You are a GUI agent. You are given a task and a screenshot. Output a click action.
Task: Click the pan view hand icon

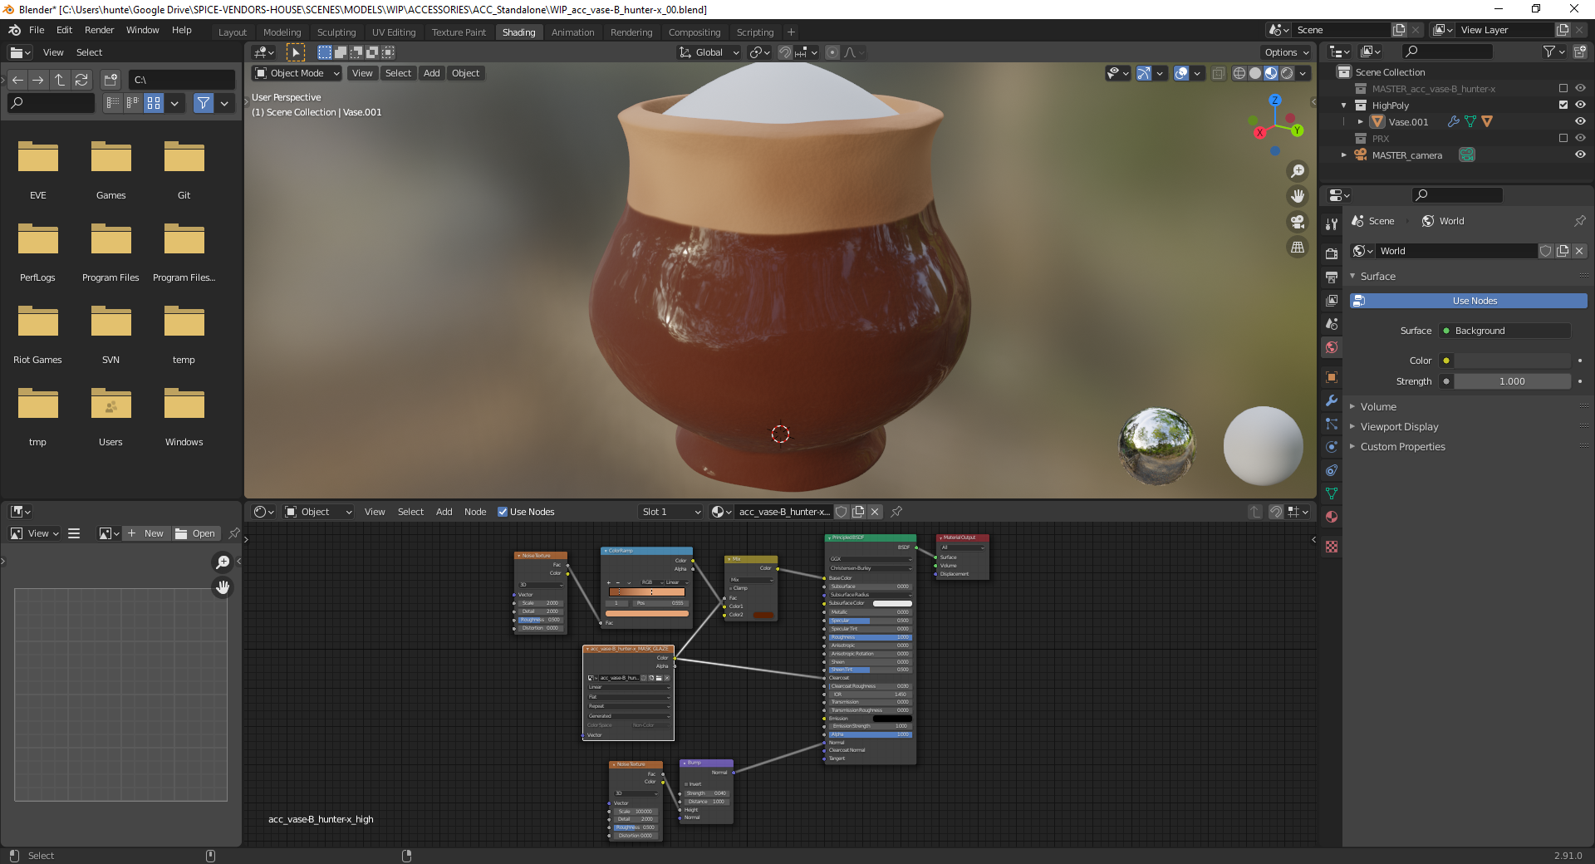coord(1297,196)
